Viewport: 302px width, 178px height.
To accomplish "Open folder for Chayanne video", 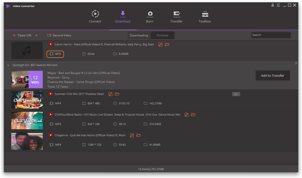I will [x=139, y=135].
